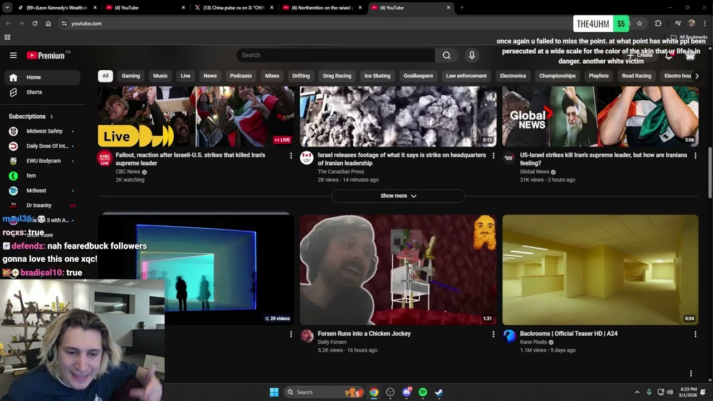Show more filter chips with right arrow
Viewport: 713px width, 401px height.
(x=696, y=76)
